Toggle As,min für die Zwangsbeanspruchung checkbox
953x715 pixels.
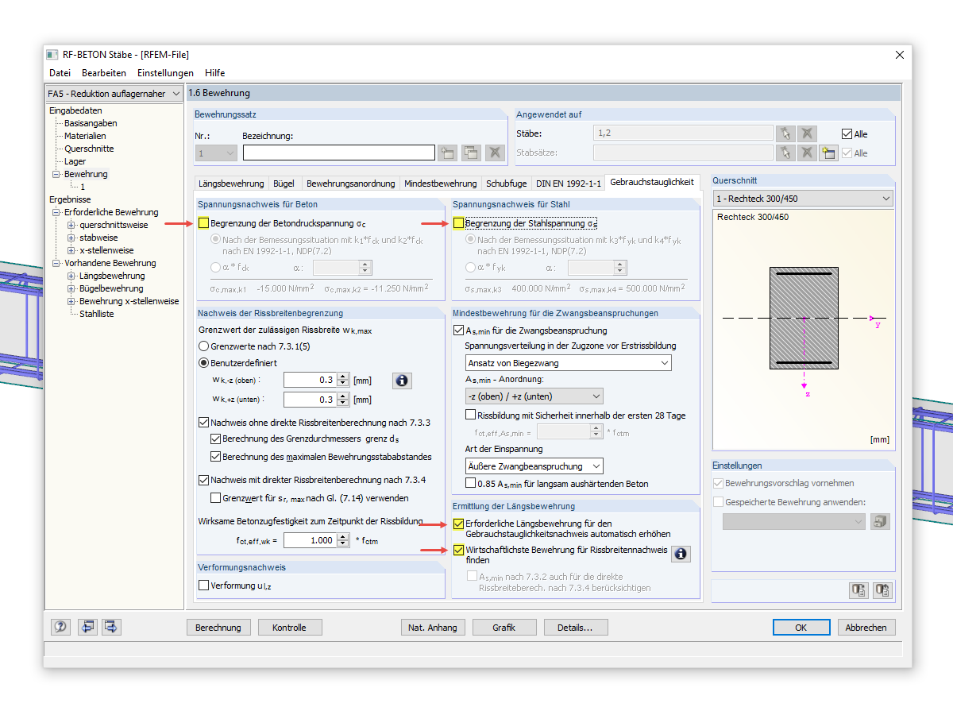pos(458,330)
